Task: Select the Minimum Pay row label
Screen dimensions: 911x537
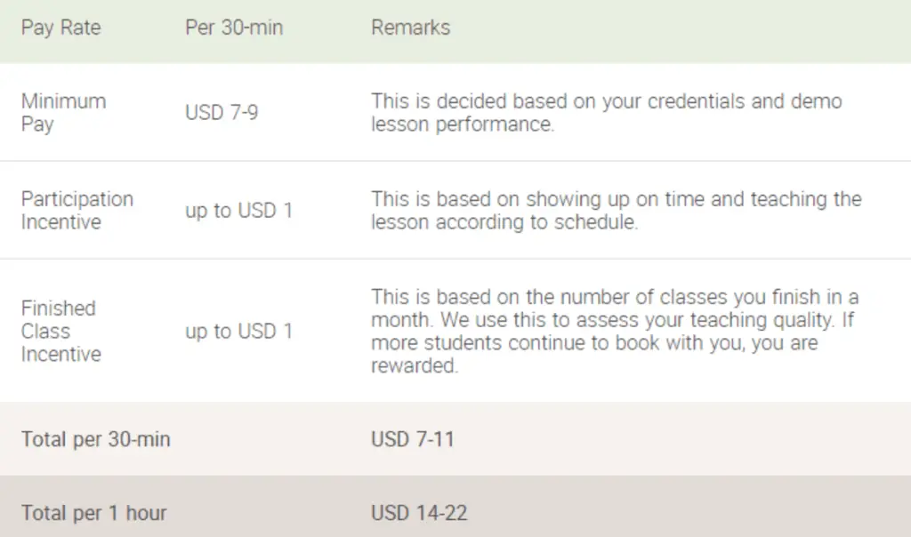Action: point(63,113)
